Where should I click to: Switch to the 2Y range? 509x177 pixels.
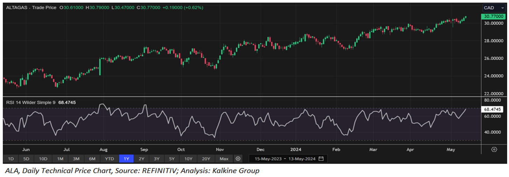[x=141, y=159]
